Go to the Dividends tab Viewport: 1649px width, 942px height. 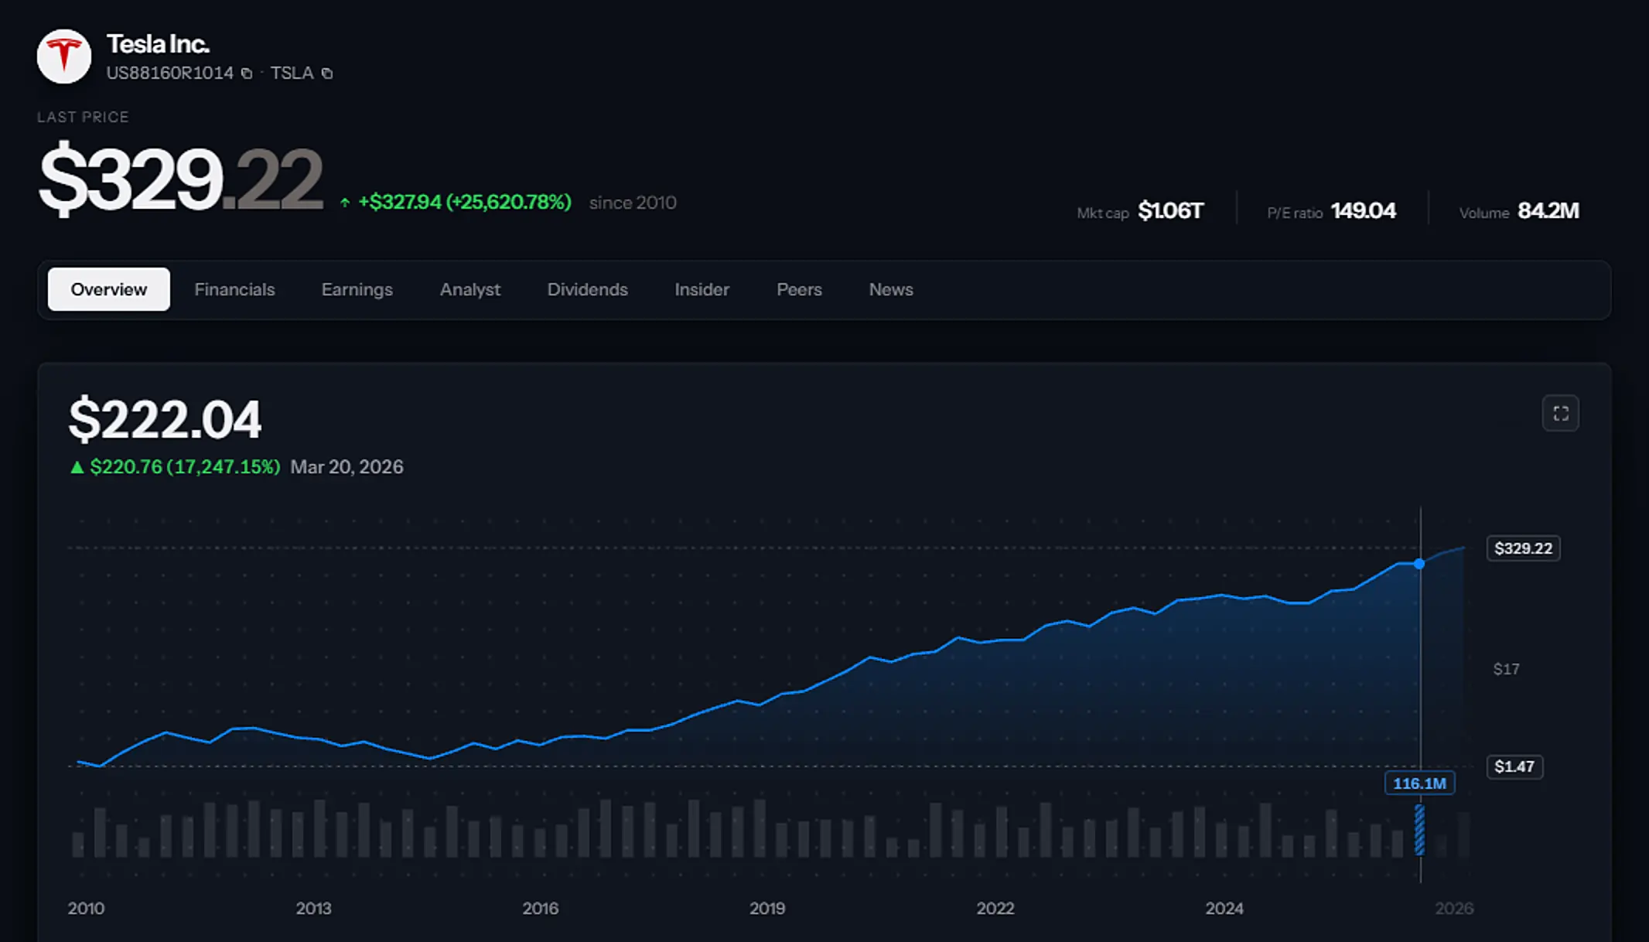pyautogui.click(x=588, y=289)
